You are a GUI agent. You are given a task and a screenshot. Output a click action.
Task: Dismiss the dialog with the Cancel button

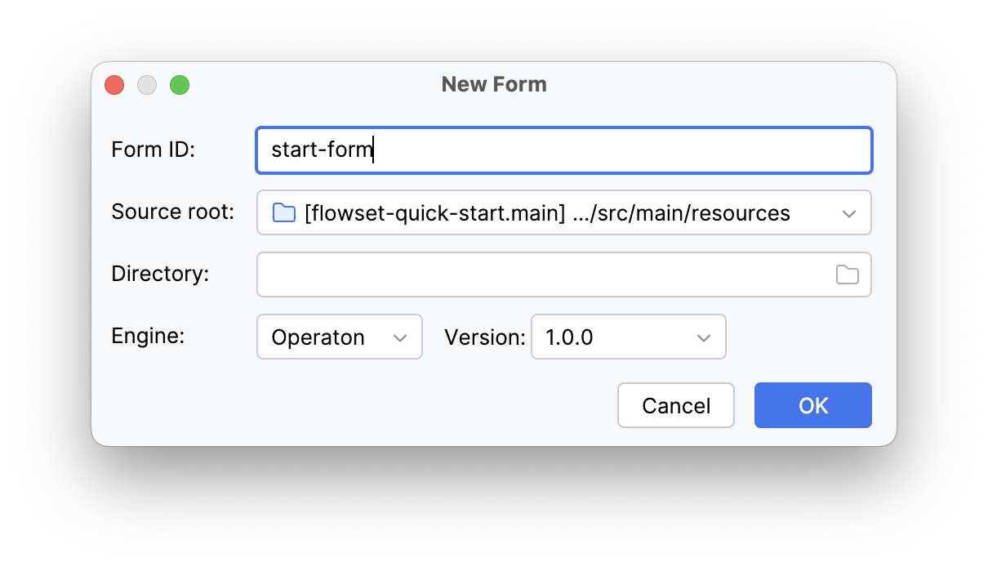tap(675, 404)
